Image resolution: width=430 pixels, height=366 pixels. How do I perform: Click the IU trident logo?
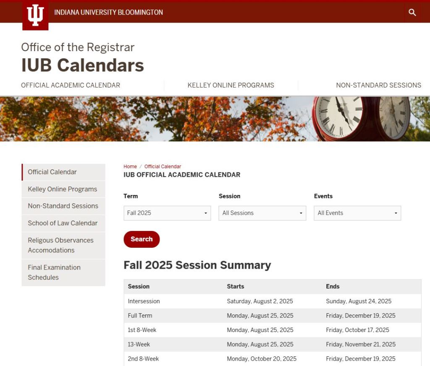tap(35, 16)
